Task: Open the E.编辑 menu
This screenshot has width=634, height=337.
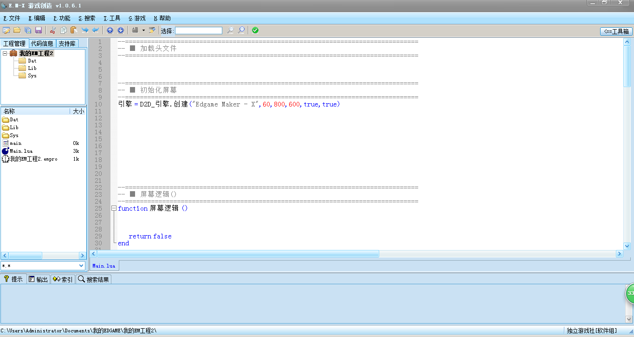Action: pos(37,19)
